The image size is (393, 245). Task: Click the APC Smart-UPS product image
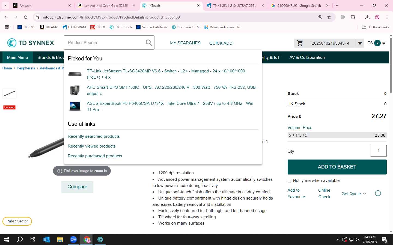click(x=75, y=90)
